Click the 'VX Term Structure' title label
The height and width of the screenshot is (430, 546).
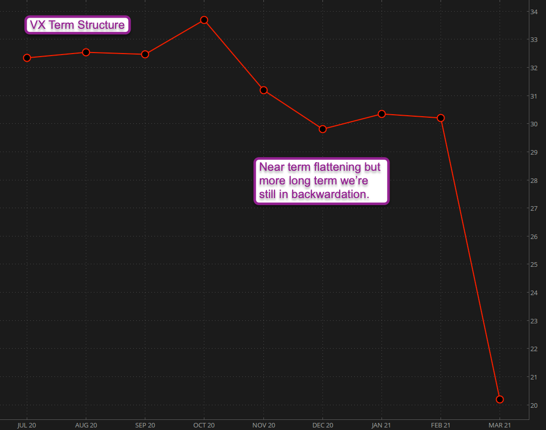pos(77,25)
